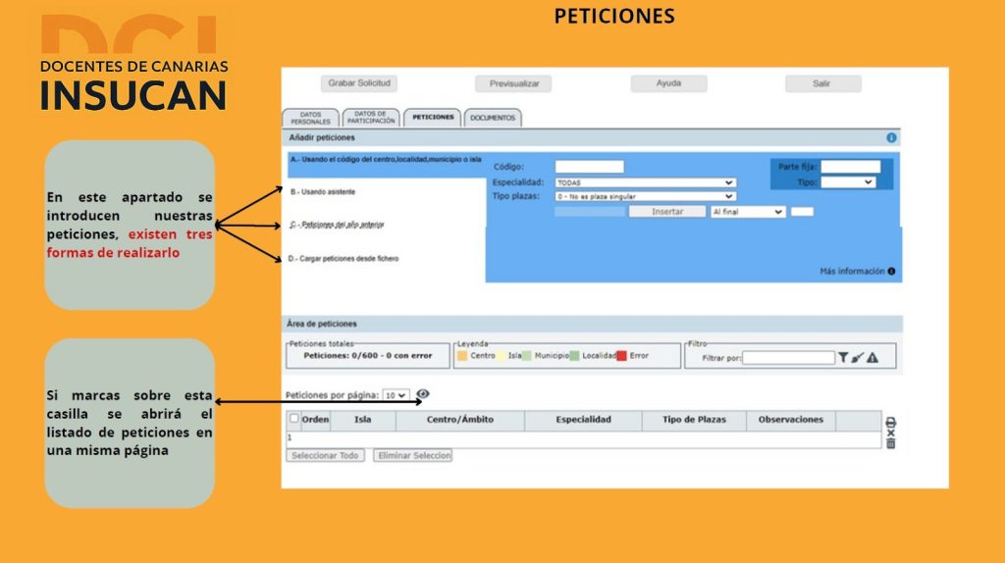Click the red Error legend swatch
1005x563 pixels.
coord(621,356)
